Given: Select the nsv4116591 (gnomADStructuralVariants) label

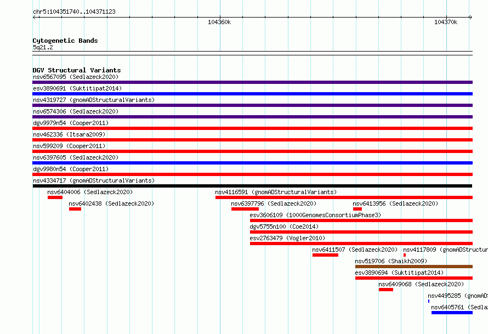Looking at the screenshot, I should tap(276, 192).
